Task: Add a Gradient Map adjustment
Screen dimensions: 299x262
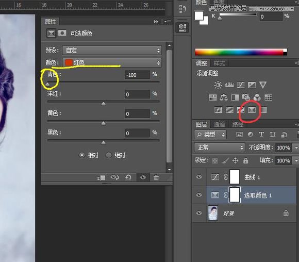Action: tap(263, 110)
